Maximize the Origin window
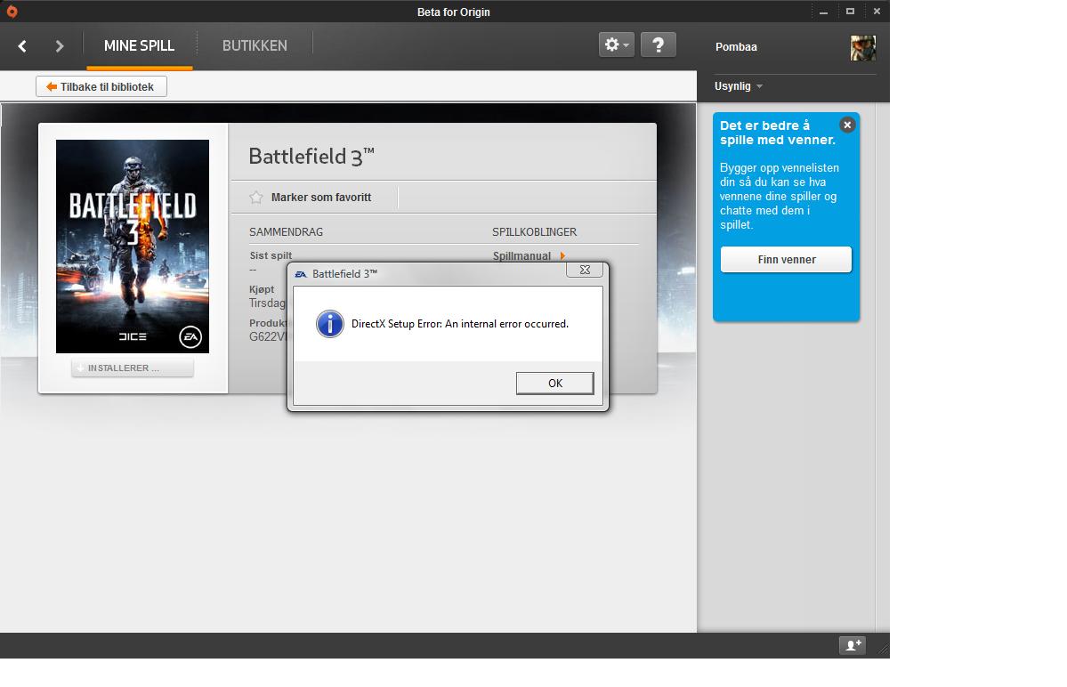This screenshot has height=687, width=1067. 850,12
